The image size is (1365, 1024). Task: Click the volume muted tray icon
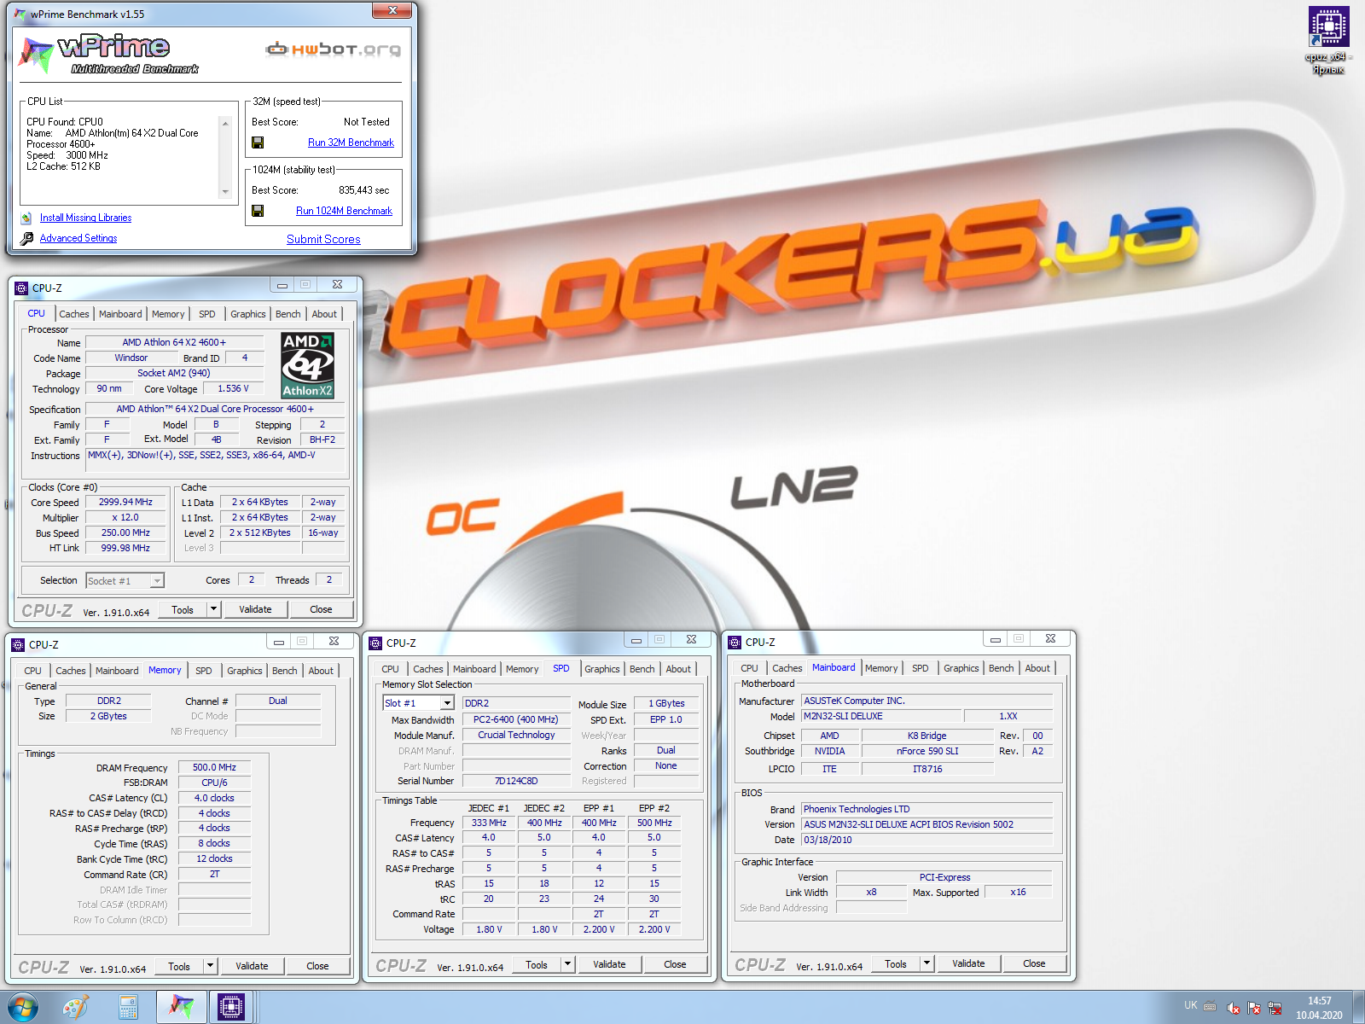point(1233,1008)
